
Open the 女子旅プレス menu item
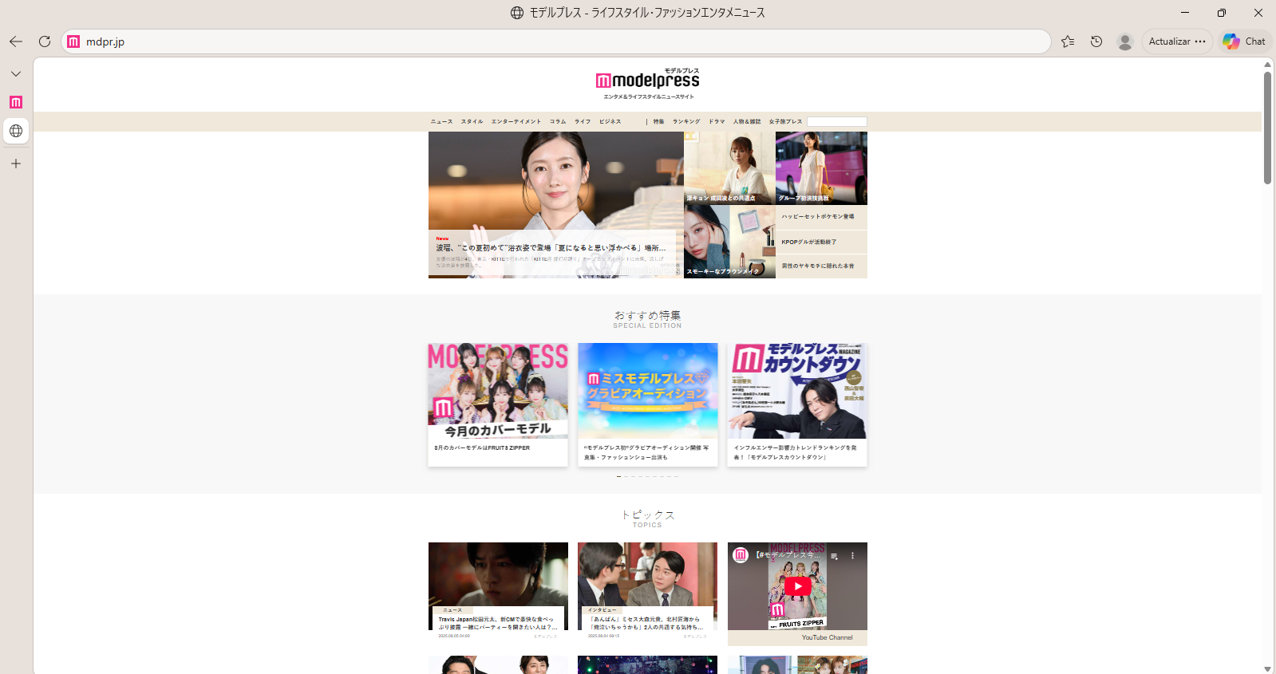785,122
